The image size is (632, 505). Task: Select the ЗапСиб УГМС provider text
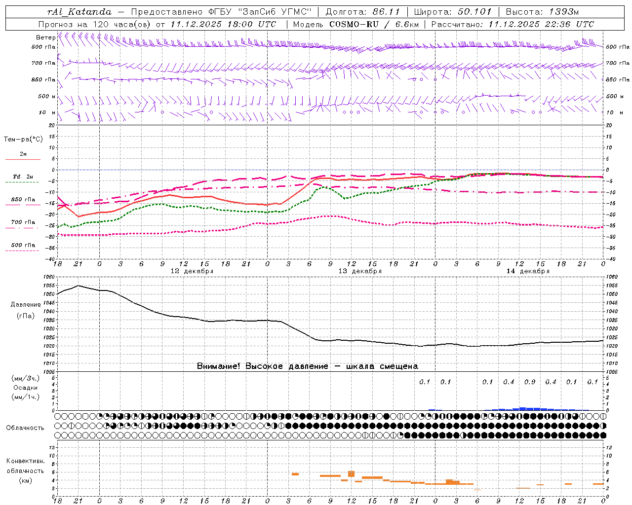point(275,12)
